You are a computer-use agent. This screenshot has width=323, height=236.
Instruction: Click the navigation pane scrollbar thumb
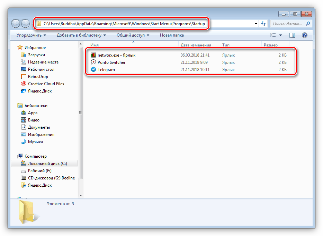pyautogui.click(x=81, y=113)
